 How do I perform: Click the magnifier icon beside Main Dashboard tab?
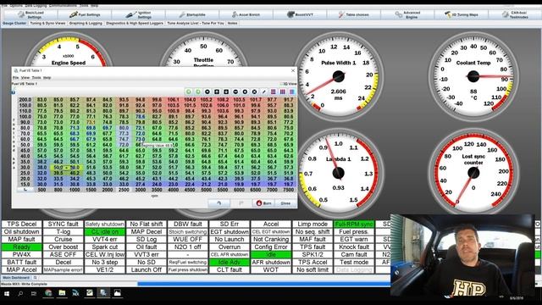click(x=35, y=278)
